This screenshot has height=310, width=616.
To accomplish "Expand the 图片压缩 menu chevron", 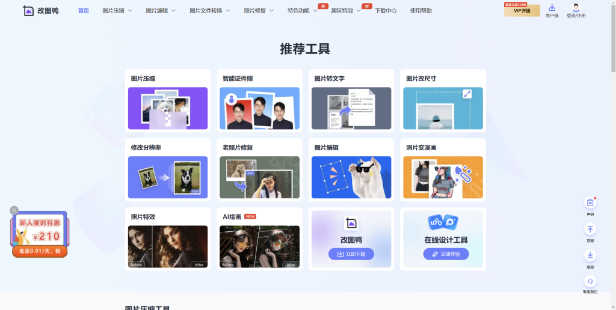I will click(130, 11).
